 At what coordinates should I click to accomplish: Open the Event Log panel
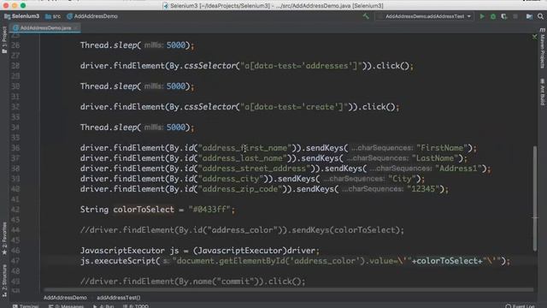520,306
